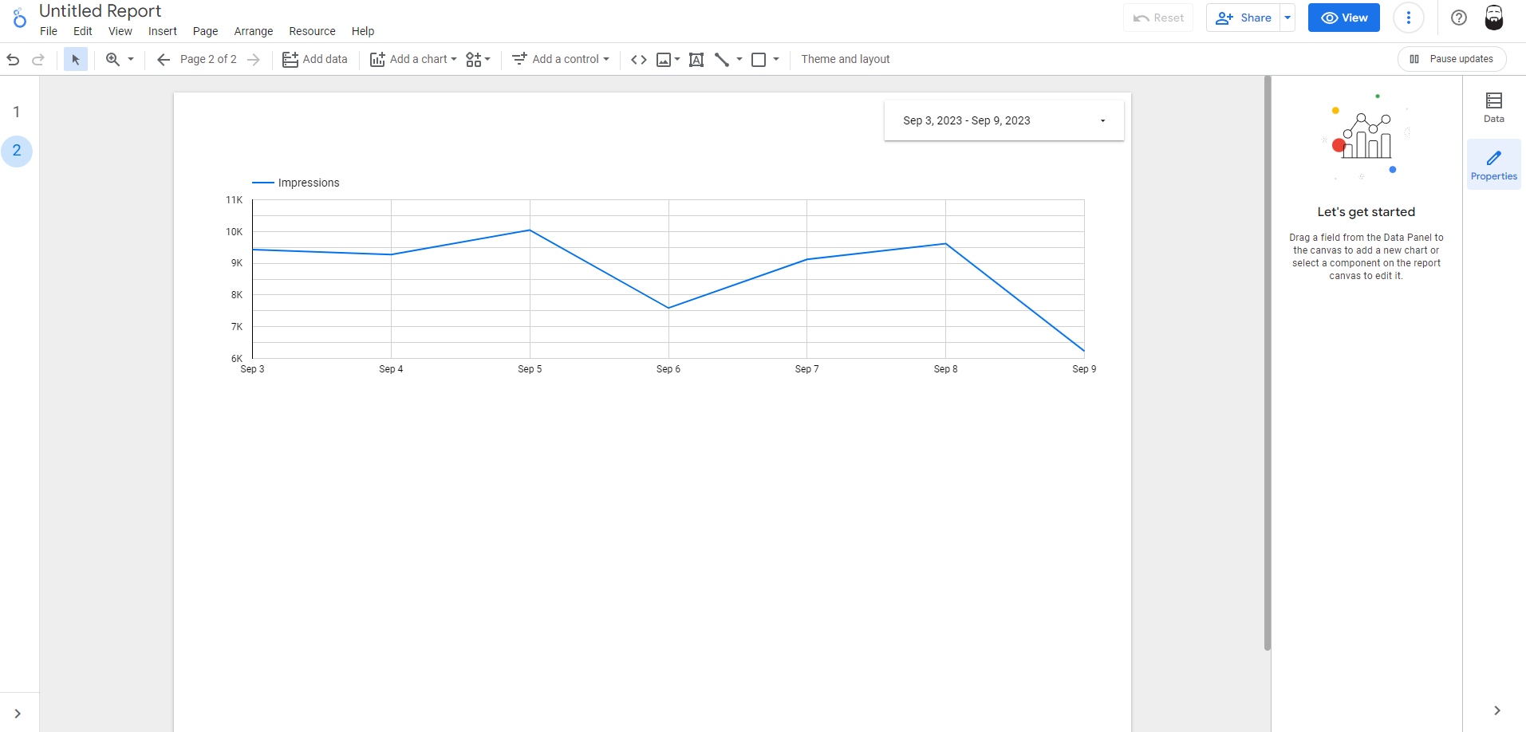Open the community visualizations icon

point(477,60)
